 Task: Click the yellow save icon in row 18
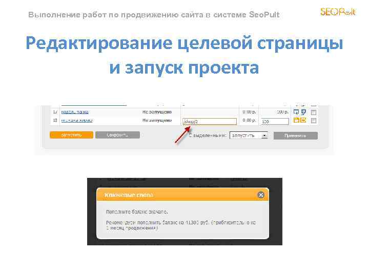tap(296, 120)
